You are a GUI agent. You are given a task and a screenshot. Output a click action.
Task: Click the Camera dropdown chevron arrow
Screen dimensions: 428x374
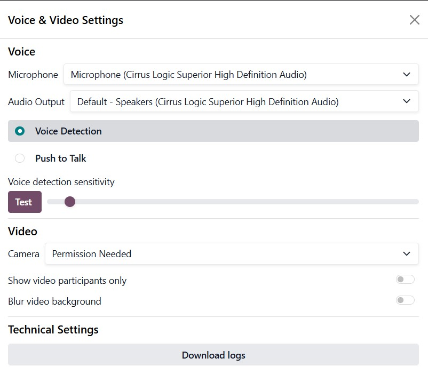407,254
